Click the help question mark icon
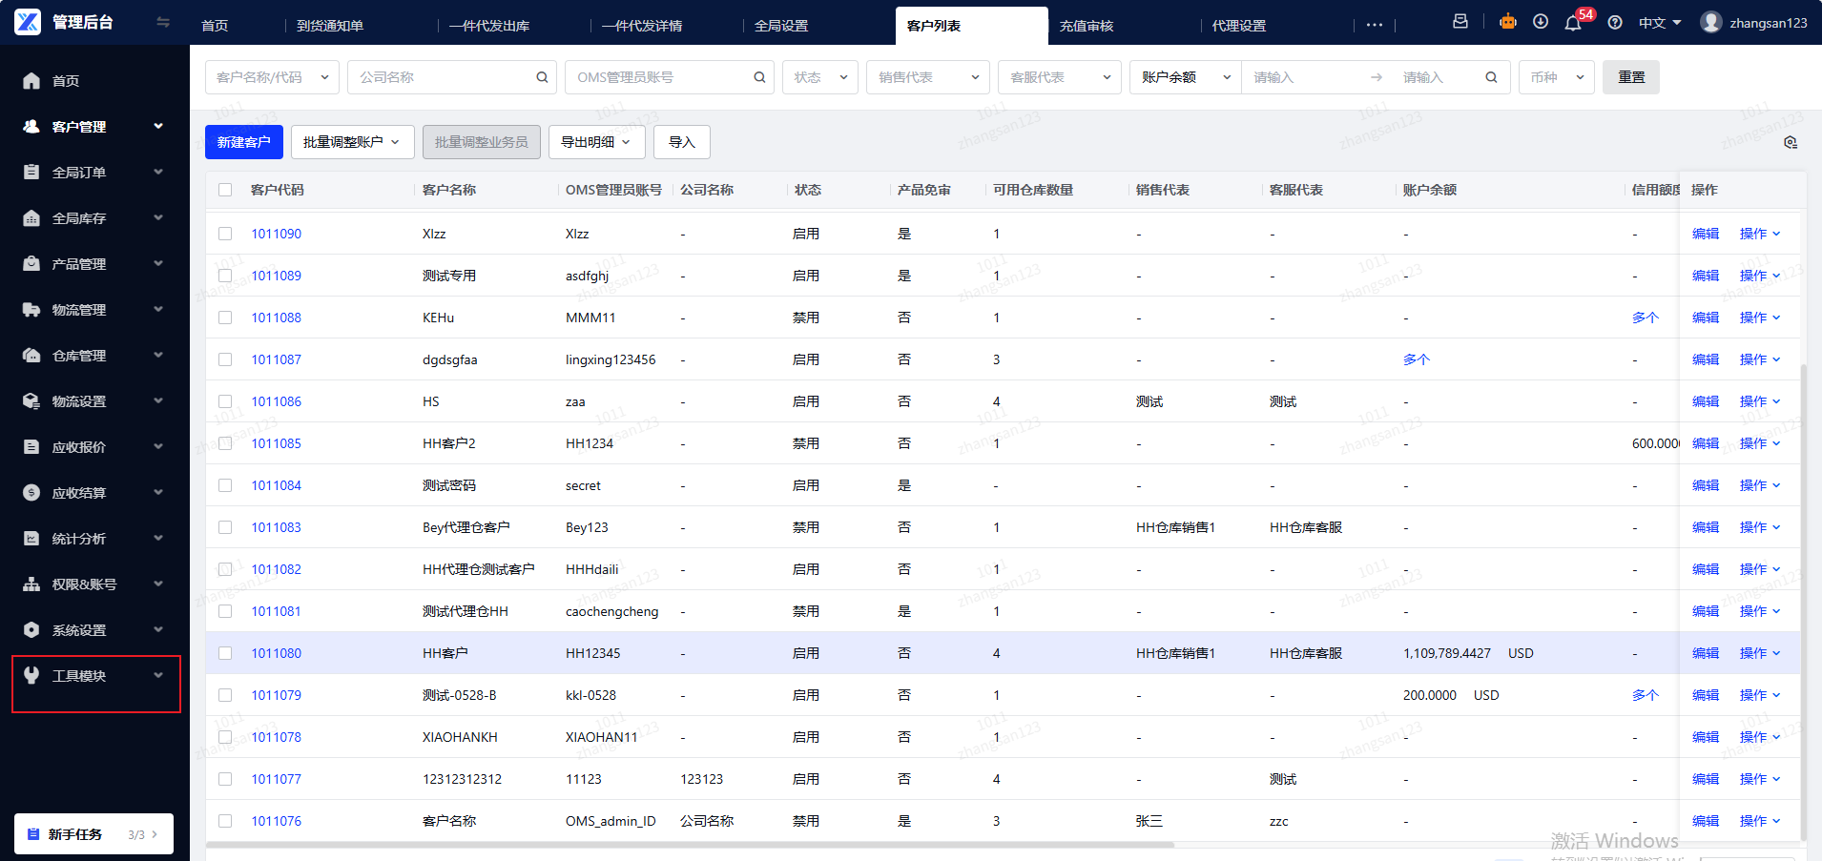 1615,23
